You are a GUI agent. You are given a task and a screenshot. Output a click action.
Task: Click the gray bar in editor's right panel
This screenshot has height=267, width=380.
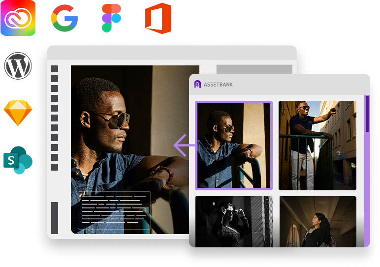254,69
